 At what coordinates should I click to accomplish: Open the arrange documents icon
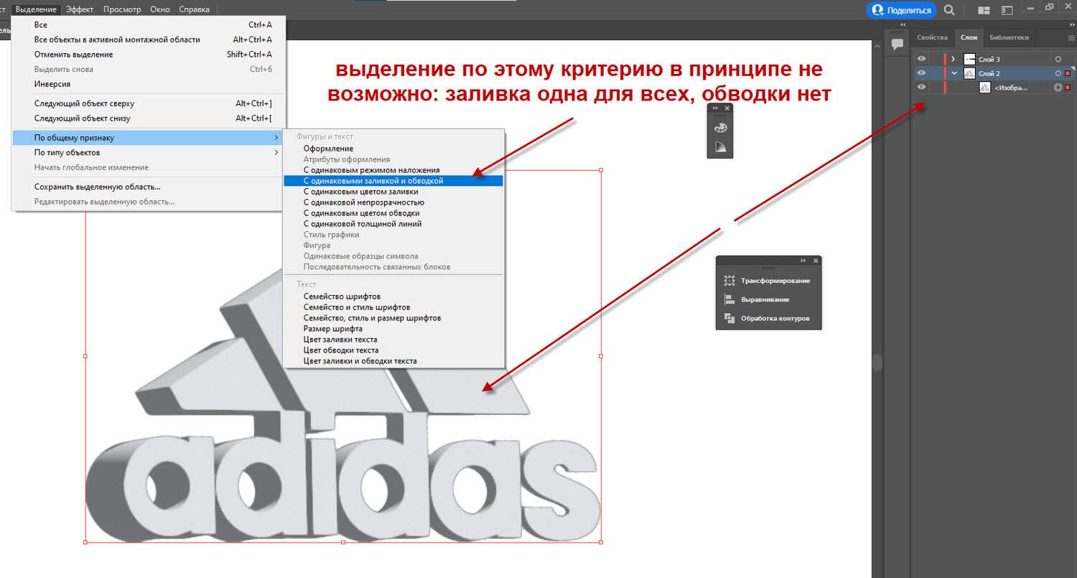click(984, 10)
